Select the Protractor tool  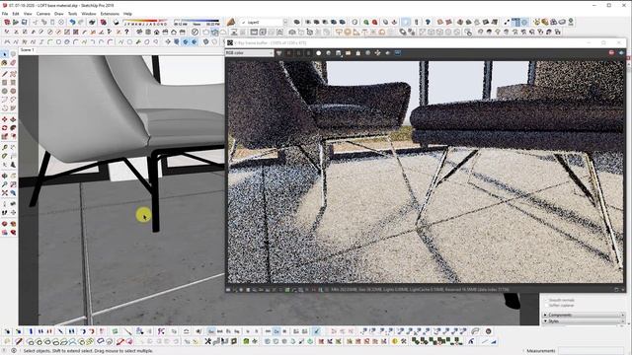click(x=4, y=156)
